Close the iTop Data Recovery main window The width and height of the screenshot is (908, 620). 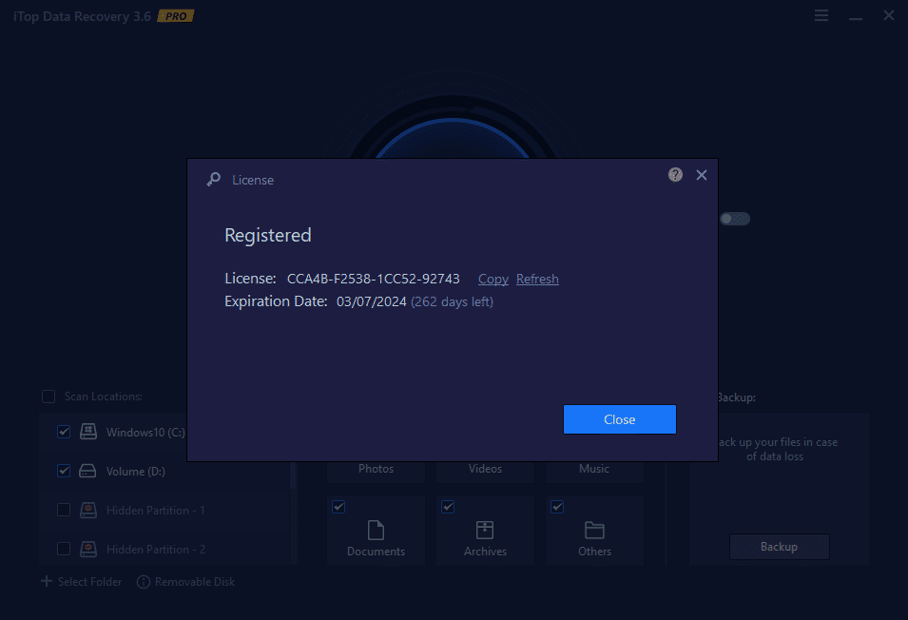[x=888, y=15]
